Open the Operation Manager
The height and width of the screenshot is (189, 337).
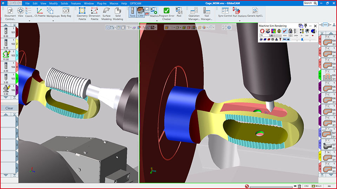[x=194, y=14]
